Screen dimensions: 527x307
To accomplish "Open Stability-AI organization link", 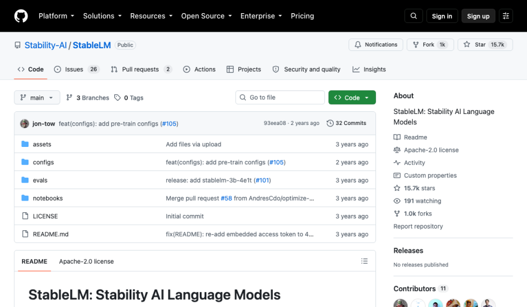I will point(46,45).
